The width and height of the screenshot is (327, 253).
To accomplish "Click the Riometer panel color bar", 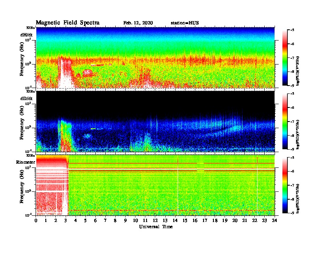I will tap(285, 185).
